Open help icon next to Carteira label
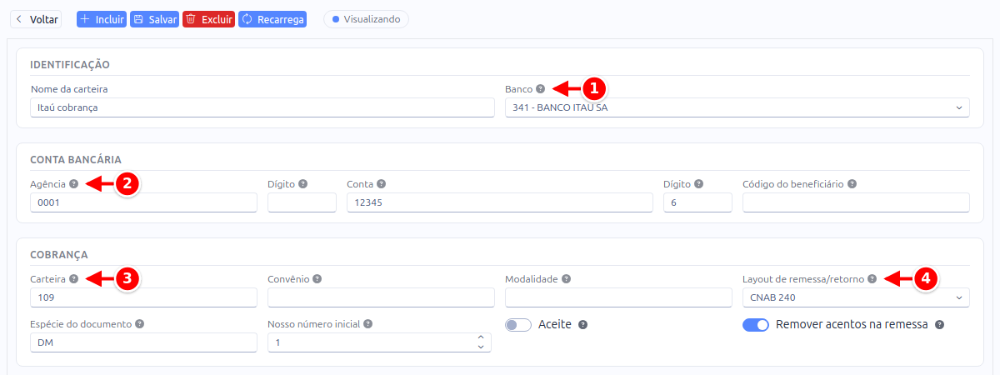The width and height of the screenshot is (1000, 375). [73, 279]
